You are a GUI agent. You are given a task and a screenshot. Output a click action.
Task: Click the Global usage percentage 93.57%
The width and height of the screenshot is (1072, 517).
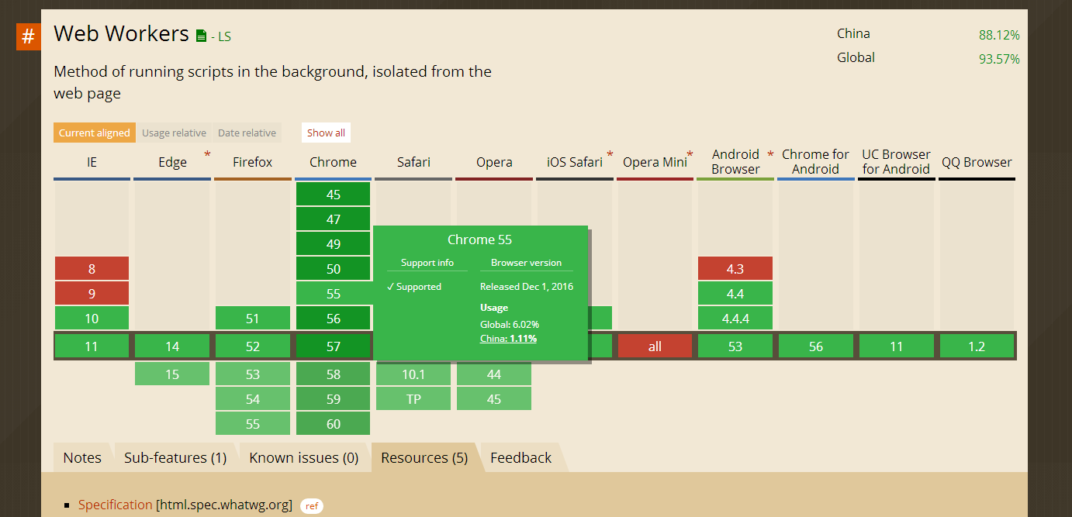point(999,59)
